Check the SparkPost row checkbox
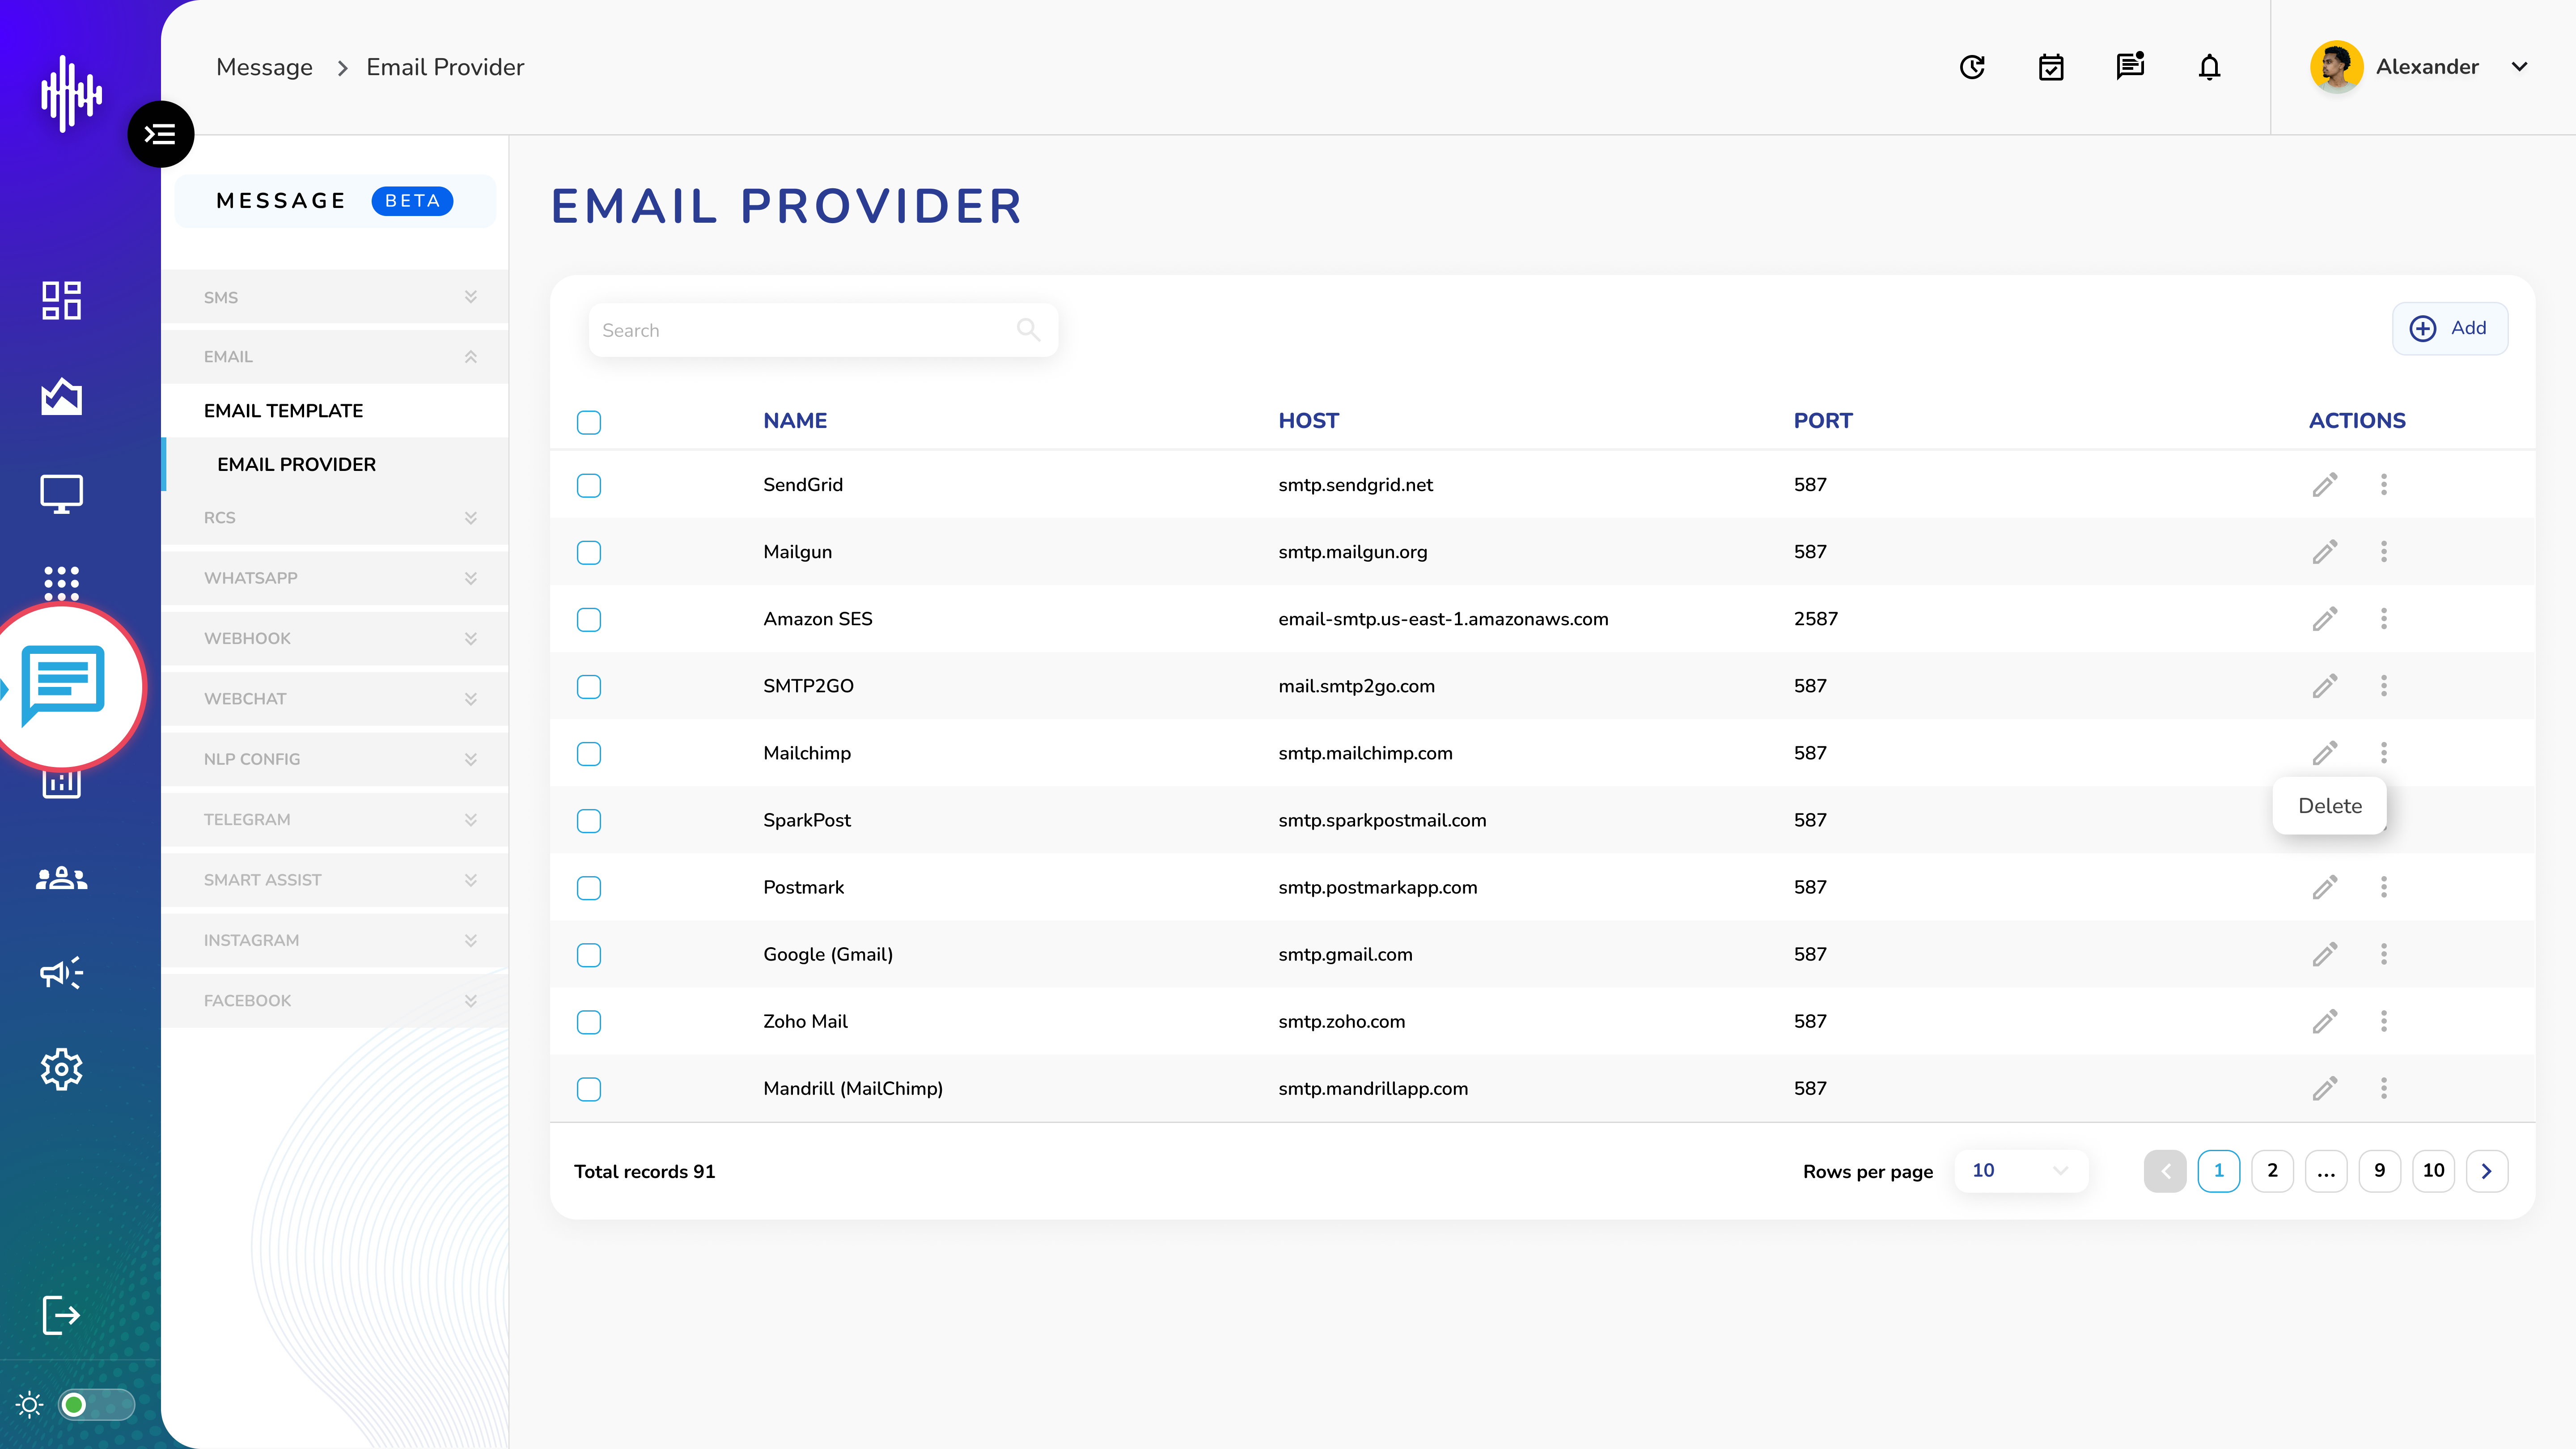 point(589,820)
